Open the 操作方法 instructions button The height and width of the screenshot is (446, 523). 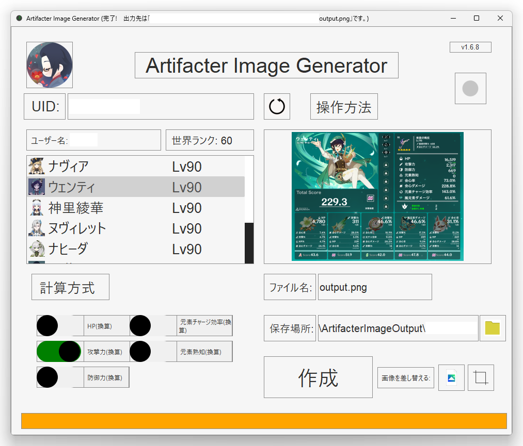[344, 107]
